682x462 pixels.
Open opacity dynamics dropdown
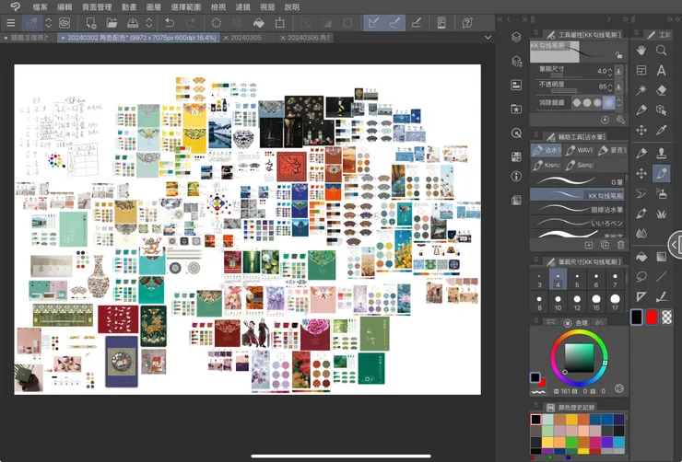click(618, 87)
